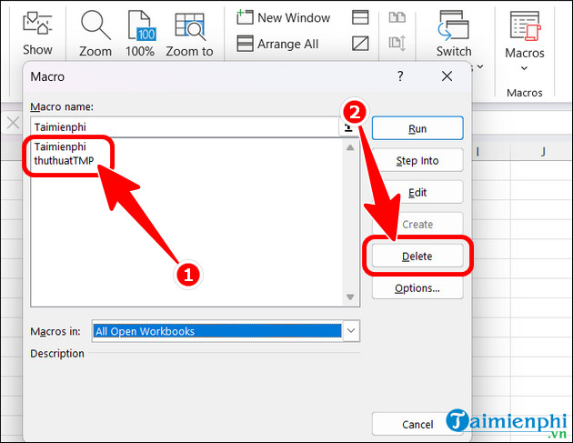Cancel the Macro dialog
The height and width of the screenshot is (443, 573).
click(x=417, y=424)
